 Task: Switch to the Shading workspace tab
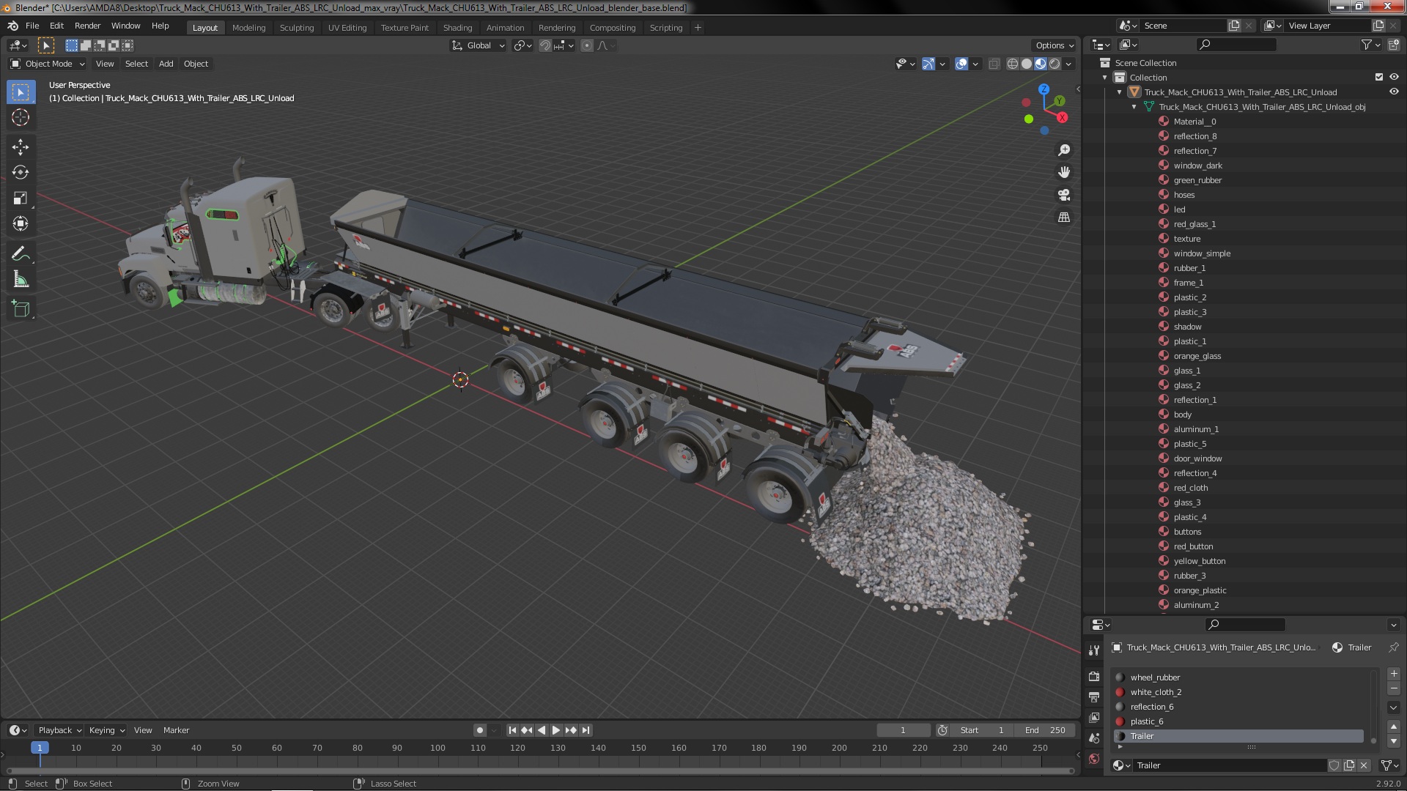pos(457,28)
